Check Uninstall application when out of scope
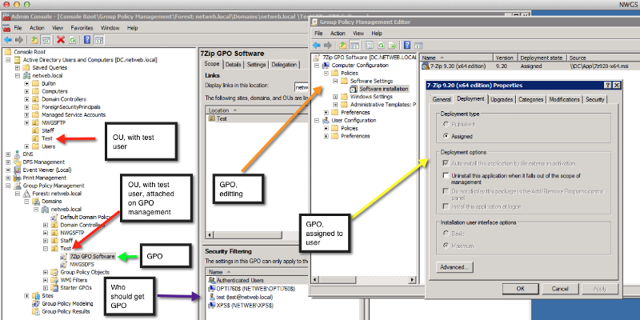This screenshot has width=640, height=320. 446,175
